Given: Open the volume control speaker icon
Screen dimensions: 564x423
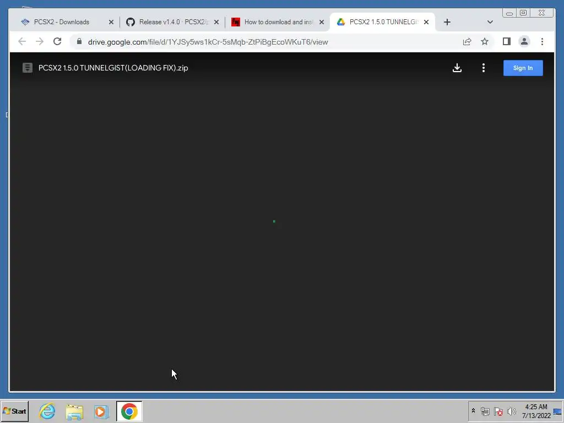Looking at the screenshot, I should (511, 411).
